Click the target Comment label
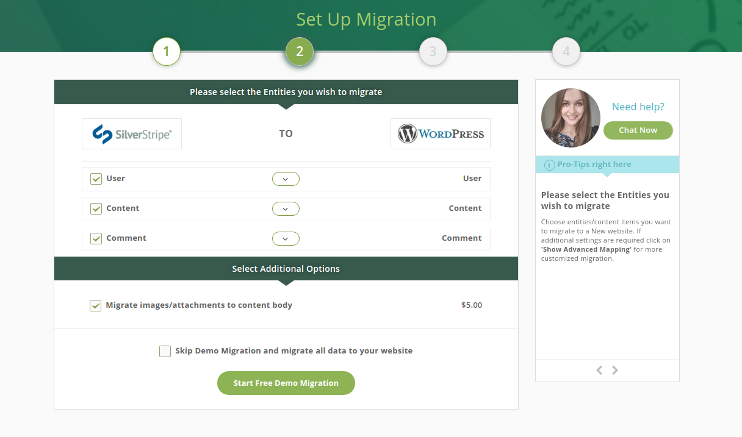The width and height of the screenshot is (742, 437). 462,238
